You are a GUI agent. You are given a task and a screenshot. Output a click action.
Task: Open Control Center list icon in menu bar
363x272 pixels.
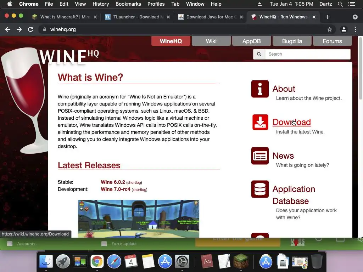(x=352, y=4)
